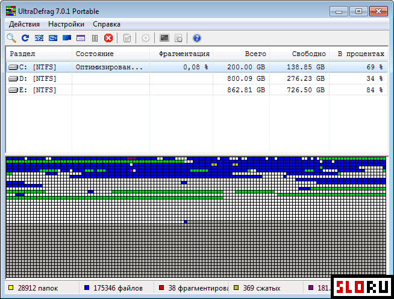Click the 175346 файлов status entry
Image resolution: width=394 pixels, height=299 pixels.
[x=118, y=288]
